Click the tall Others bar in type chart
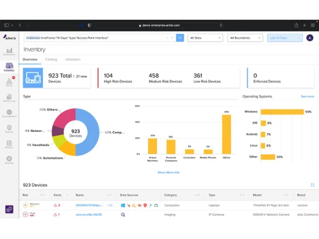 226,134
